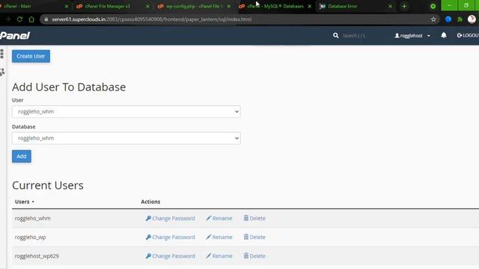The height and width of the screenshot is (269, 479).
Task: Click the cPanel logo
Action: [15, 36]
